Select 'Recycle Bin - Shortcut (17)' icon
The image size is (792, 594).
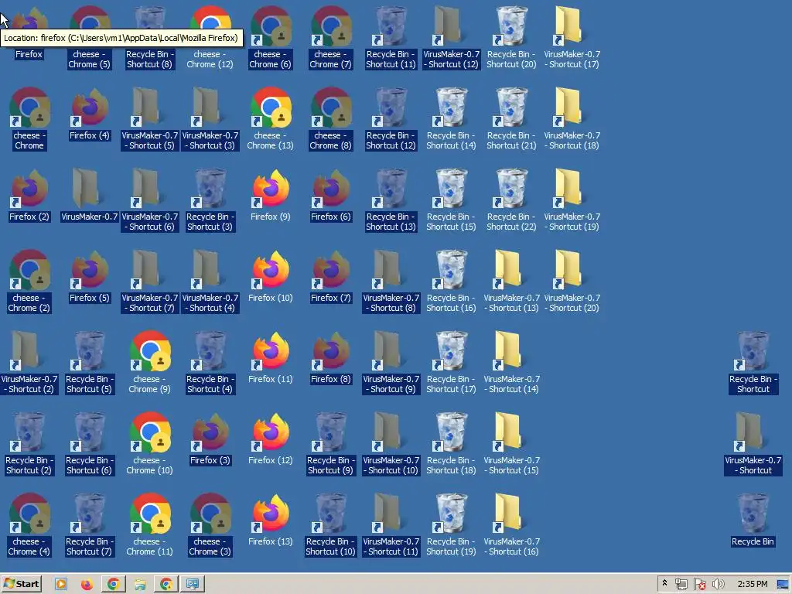(x=451, y=363)
